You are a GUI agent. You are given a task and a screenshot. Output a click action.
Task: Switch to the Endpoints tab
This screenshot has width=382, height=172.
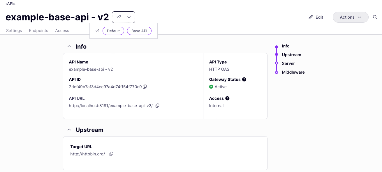point(38,31)
